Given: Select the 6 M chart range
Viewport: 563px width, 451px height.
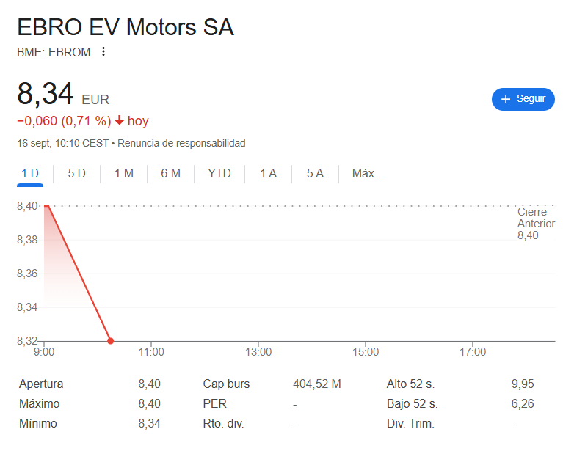Looking at the screenshot, I should coord(170,174).
